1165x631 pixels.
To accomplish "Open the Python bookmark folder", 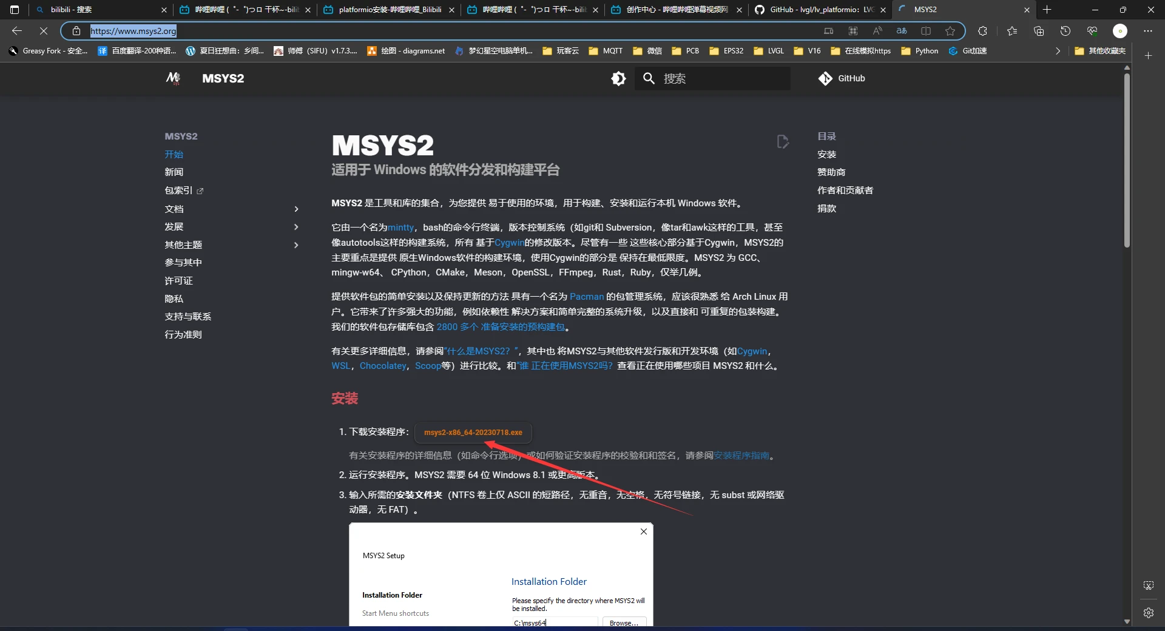I will [920, 51].
